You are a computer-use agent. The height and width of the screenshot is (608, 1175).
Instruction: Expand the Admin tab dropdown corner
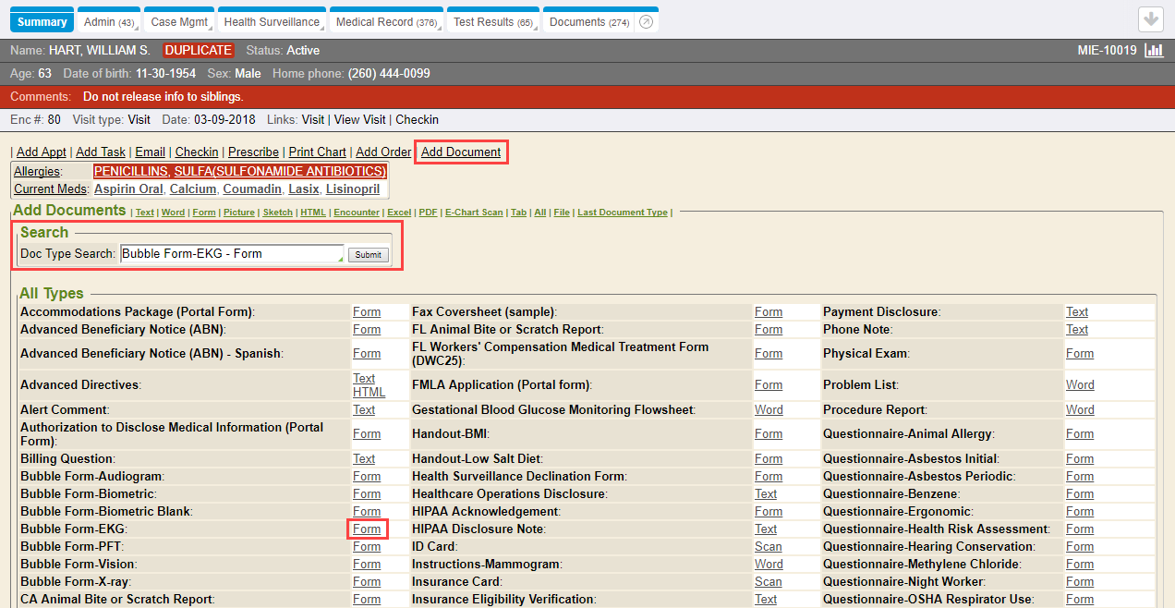pyautogui.click(x=137, y=29)
